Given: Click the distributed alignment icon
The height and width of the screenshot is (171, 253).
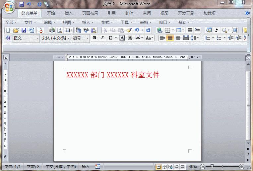Looking at the screenshot, I should pos(186,38).
